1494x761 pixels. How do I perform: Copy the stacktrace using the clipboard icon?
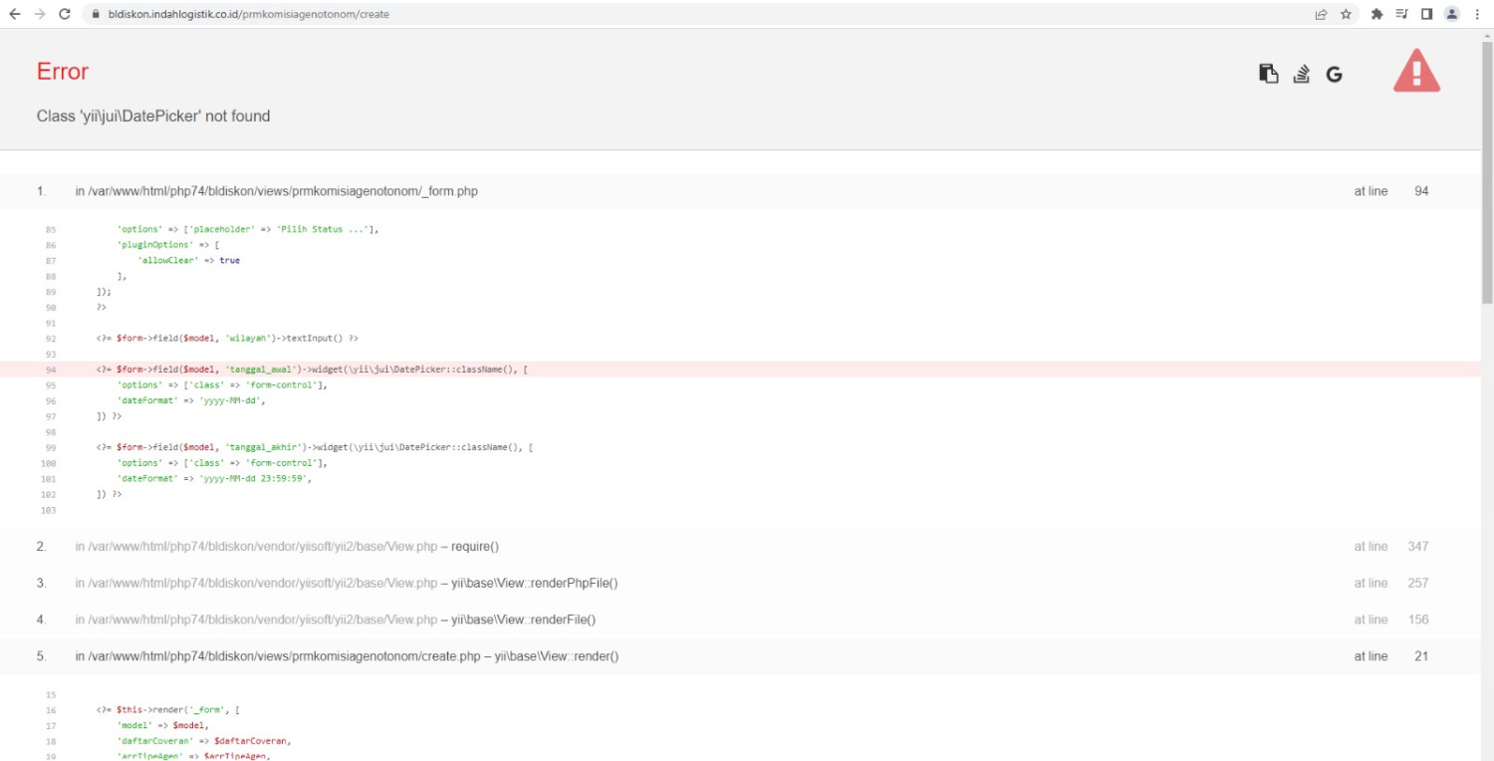[x=1268, y=74]
